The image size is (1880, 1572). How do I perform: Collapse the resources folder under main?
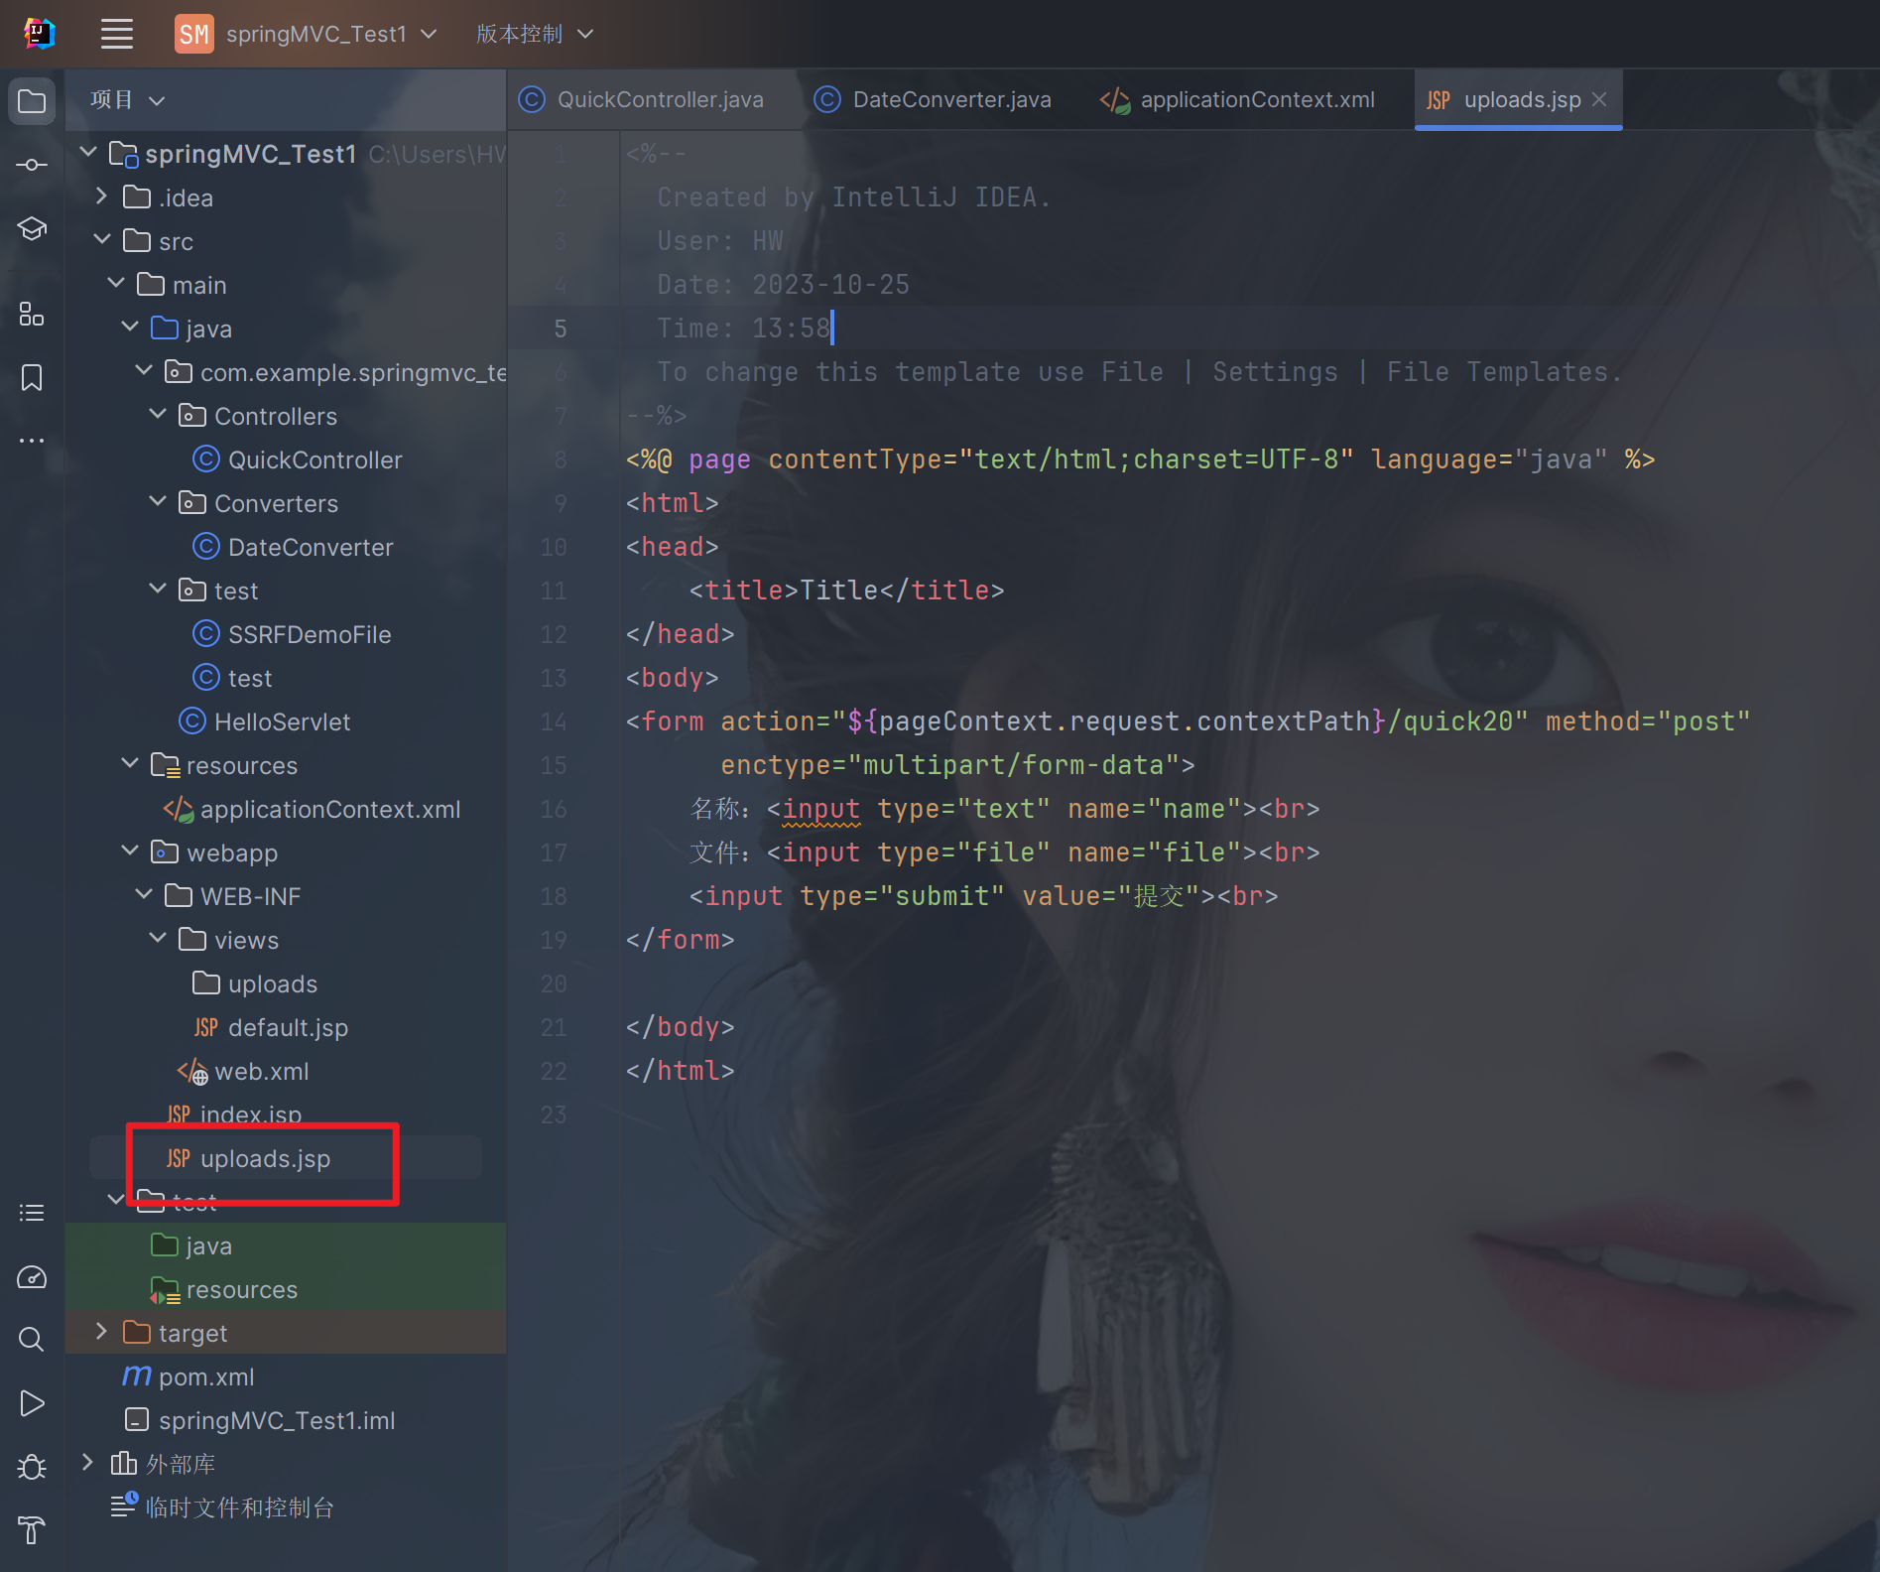130,764
